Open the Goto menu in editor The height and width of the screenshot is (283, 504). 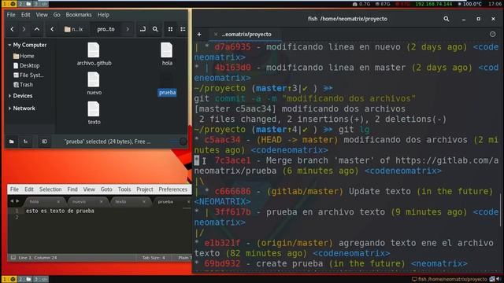point(106,189)
